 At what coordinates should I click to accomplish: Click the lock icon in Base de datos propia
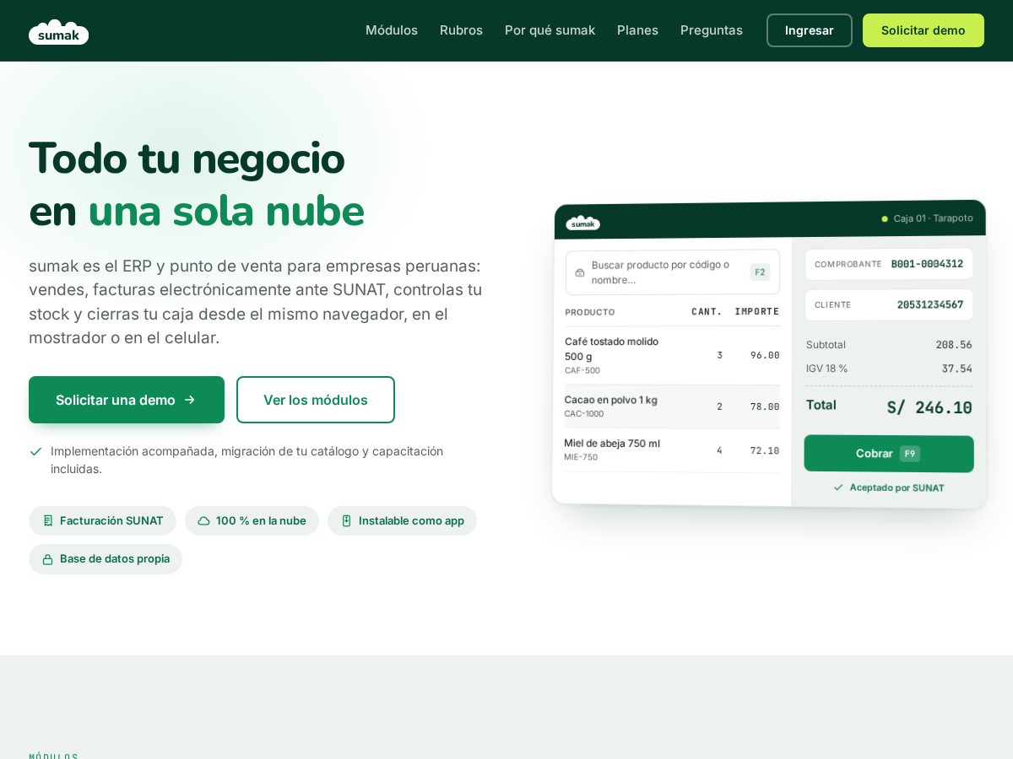point(48,559)
